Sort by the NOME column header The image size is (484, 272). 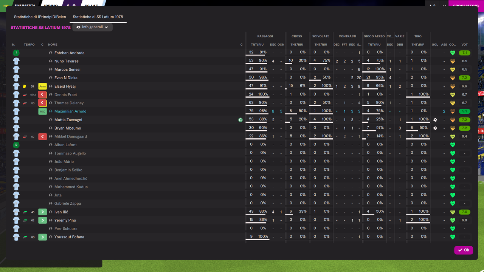tap(53, 45)
